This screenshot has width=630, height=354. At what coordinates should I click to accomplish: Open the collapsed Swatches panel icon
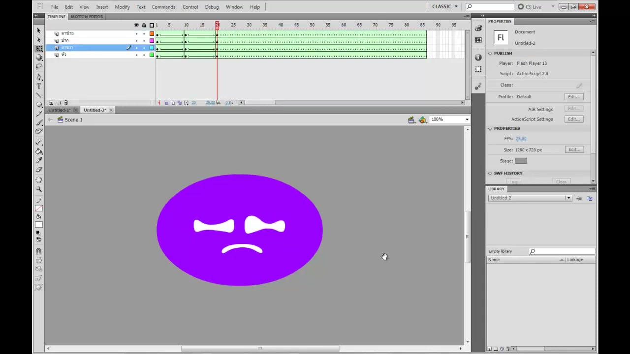[x=478, y=40]
